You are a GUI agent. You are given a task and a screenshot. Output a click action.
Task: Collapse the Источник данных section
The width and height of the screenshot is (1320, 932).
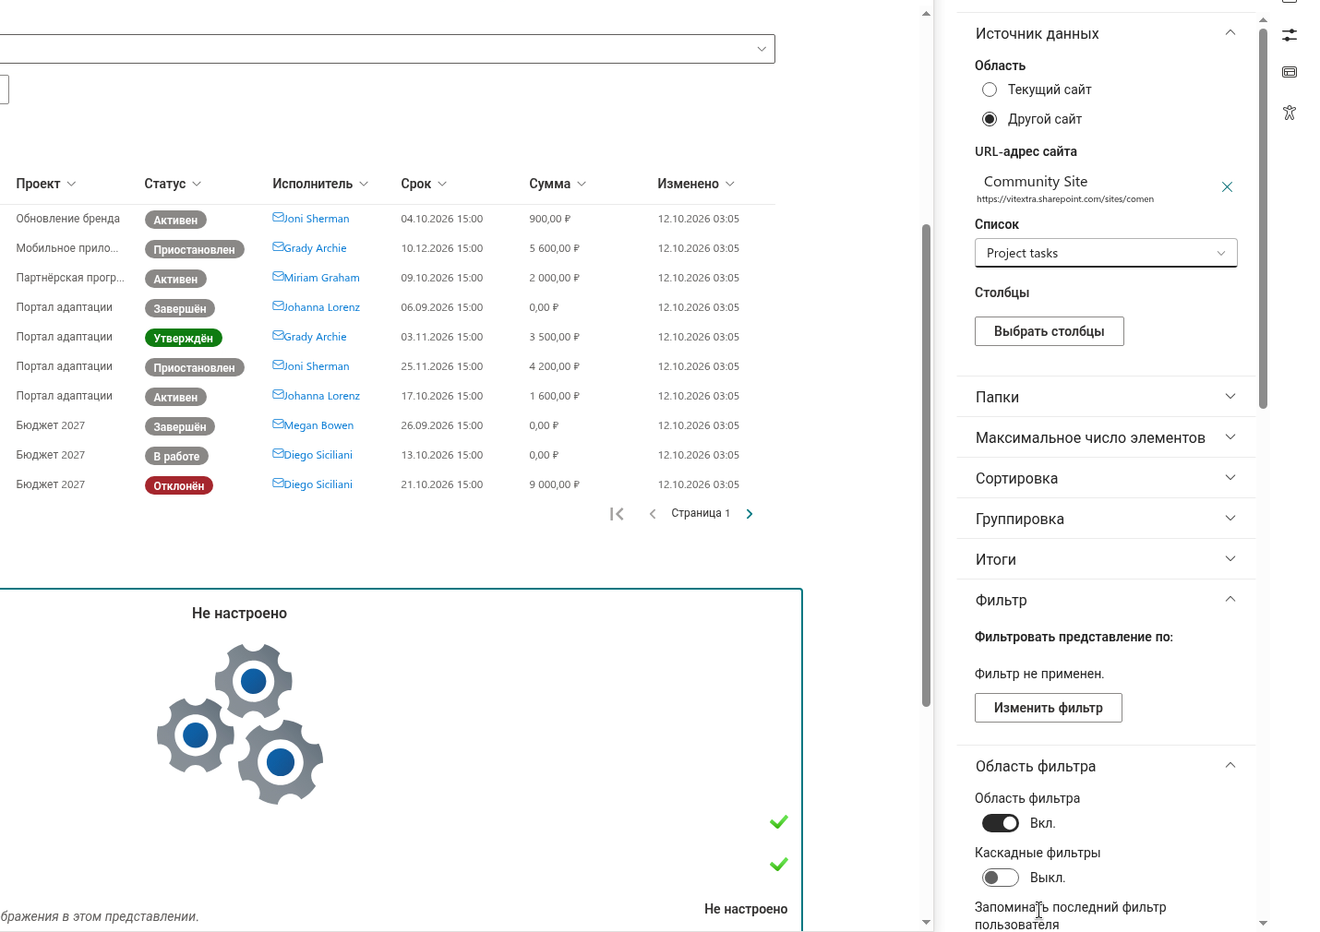point(1106,33)
